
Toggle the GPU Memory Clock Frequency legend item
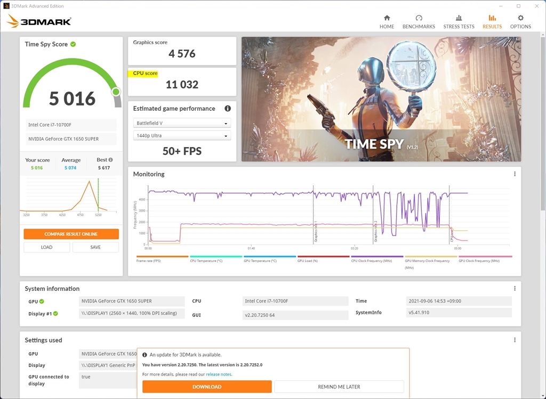point(431,263)
